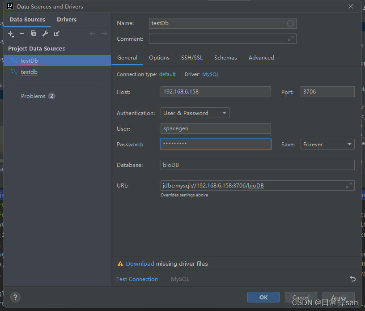Confirm with the OK button
This screenshot has height=311, width=365.
pyautogui.click(x=263, y=297)
